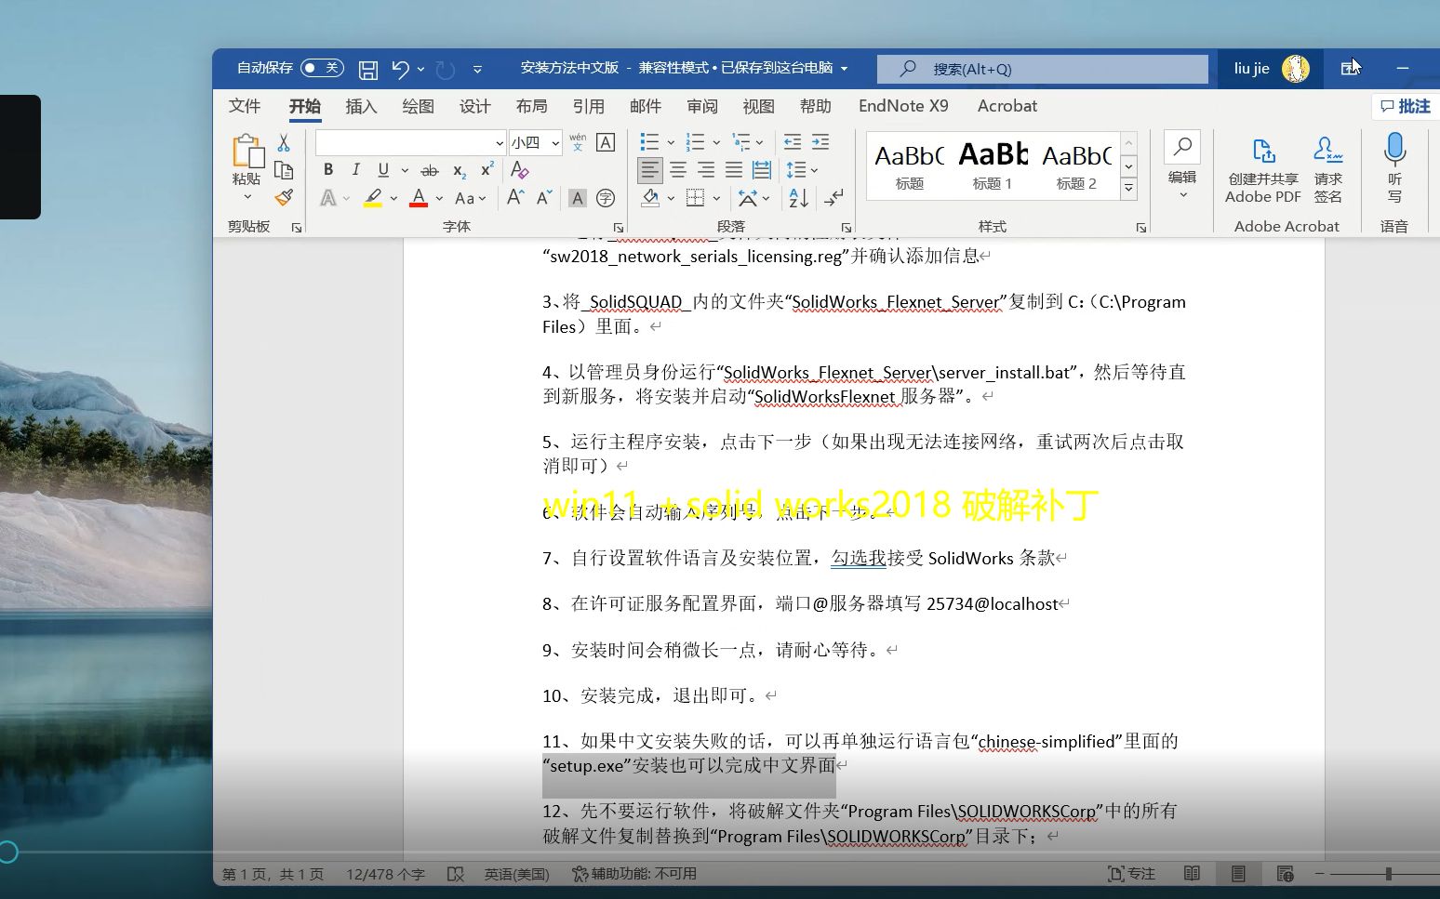Clear all formatting with eraser icon

pyautogui.click(x=520, y=170)
